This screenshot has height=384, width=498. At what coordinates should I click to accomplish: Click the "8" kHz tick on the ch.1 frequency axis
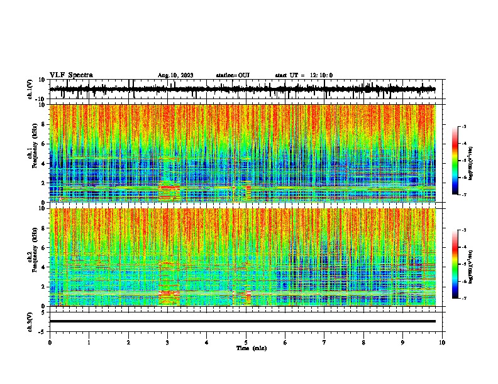[43, 124]
